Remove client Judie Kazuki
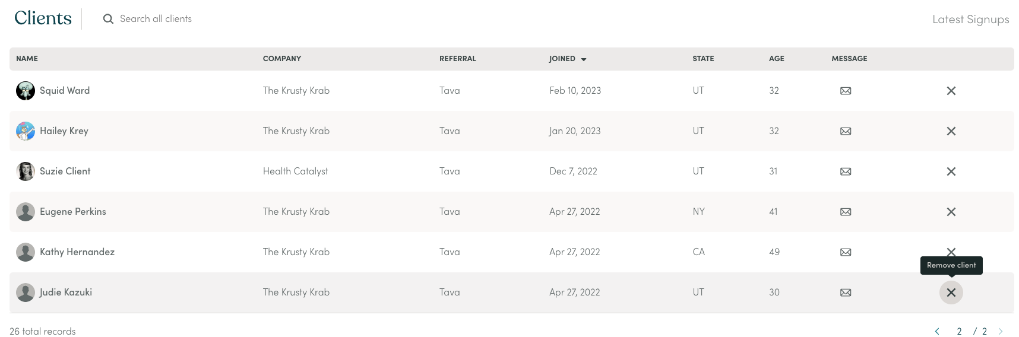 tap(951, 293)
